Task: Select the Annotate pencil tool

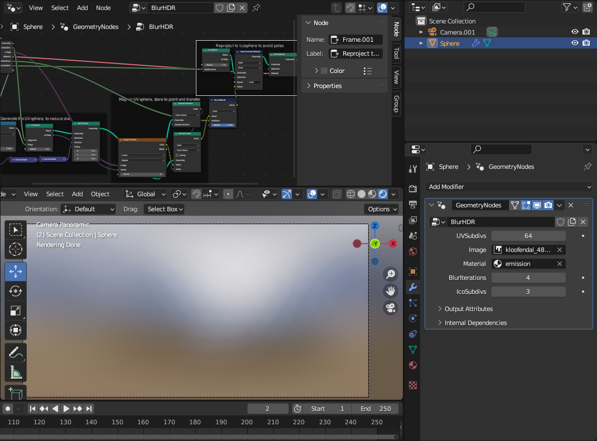Action: pos(16,352)
